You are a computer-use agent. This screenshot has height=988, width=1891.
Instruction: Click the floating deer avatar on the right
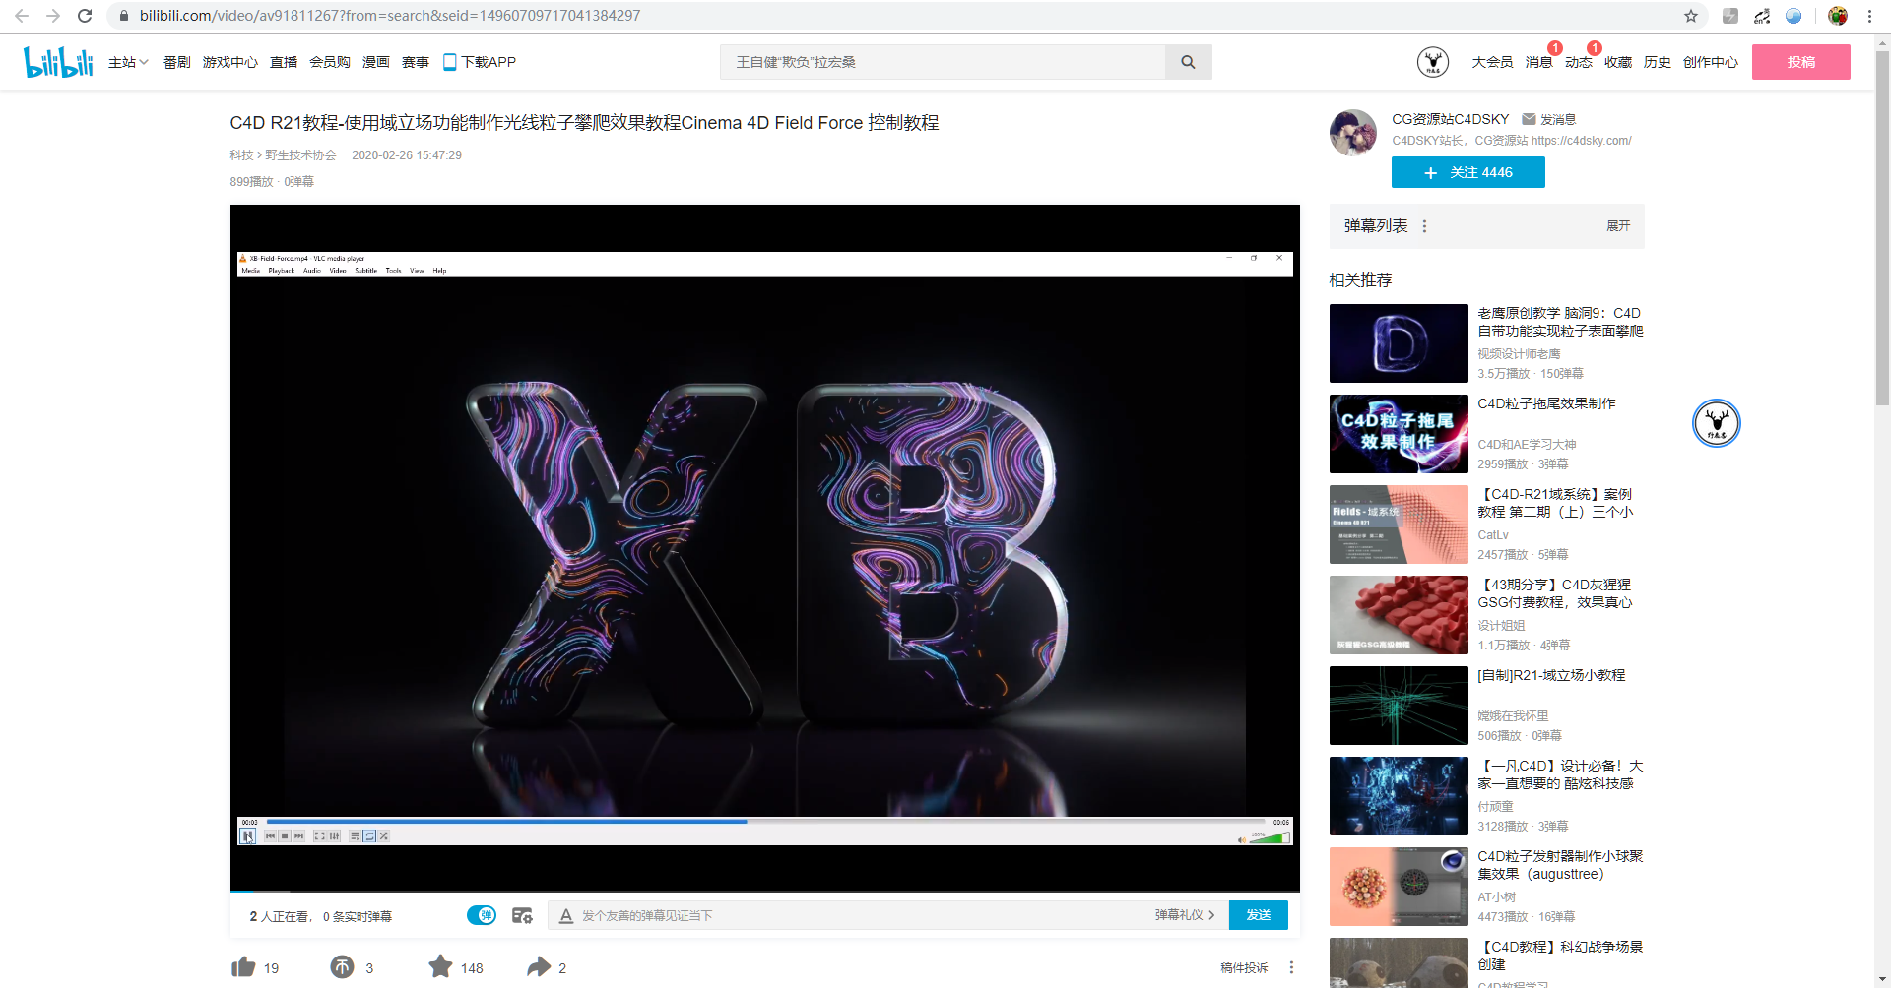click(x=1717, y=423)
